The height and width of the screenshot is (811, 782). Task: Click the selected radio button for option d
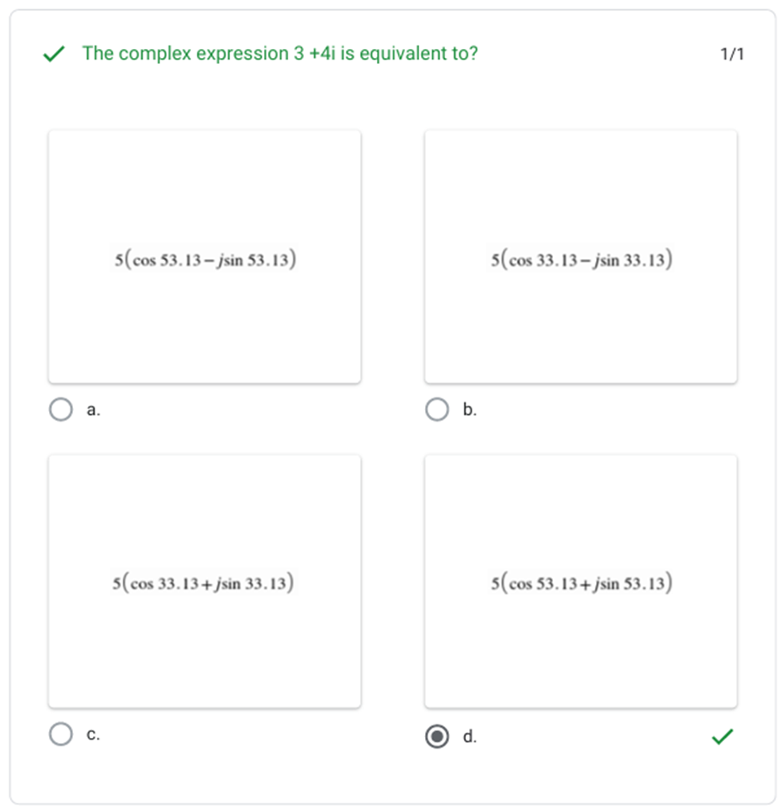point(437,736)
